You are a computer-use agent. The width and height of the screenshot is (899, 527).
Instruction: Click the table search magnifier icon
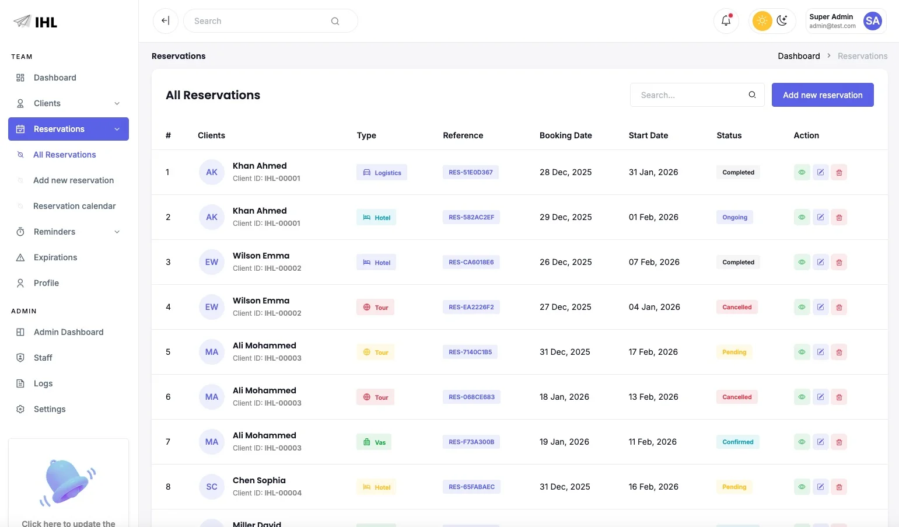(x=752, y=95)
